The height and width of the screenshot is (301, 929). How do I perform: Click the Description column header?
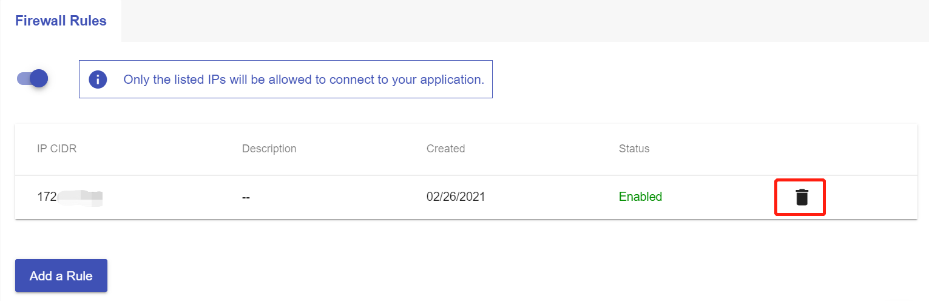click(269, 149)
